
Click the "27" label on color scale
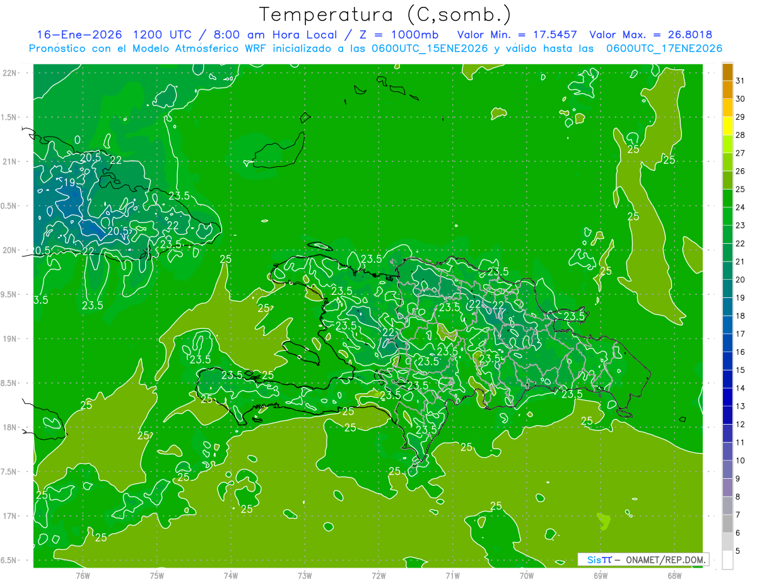[x=741, y=153]
